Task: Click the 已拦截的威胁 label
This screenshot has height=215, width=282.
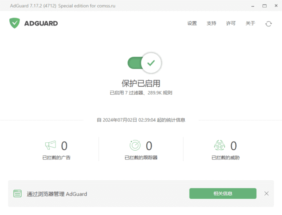Action: (226, 157)
